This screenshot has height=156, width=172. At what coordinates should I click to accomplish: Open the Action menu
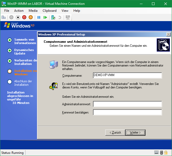tap(19, 11)
